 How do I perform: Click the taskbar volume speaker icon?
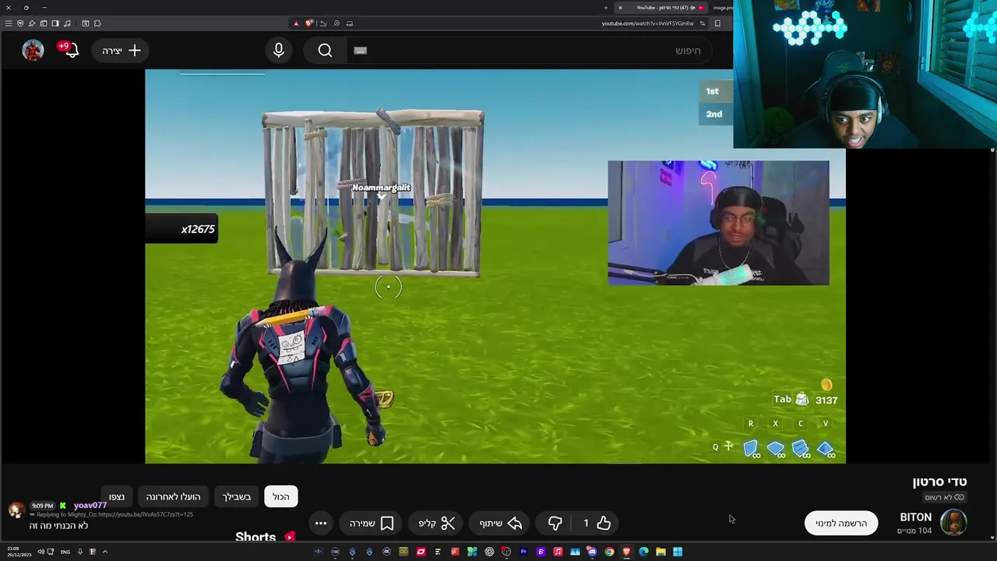coord(41,552)
